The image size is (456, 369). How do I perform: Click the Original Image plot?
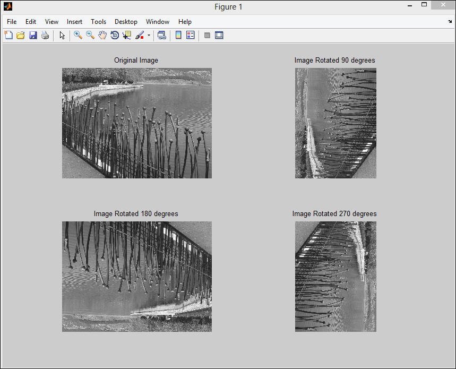tap(136, 123)
